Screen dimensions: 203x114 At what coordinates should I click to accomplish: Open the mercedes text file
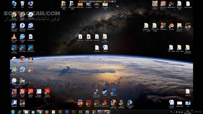[97, 48]
